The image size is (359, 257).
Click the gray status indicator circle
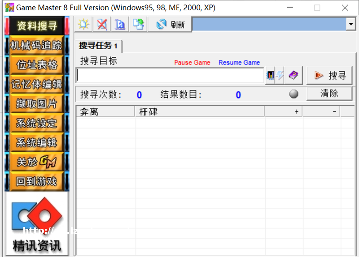293,94
